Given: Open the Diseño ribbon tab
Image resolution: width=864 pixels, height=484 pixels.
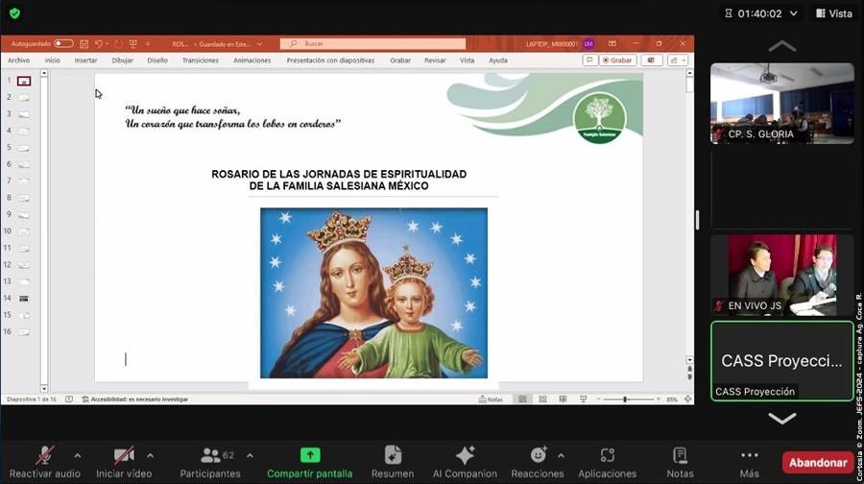Looking at the screenshot, I should (x=157, y=60).
